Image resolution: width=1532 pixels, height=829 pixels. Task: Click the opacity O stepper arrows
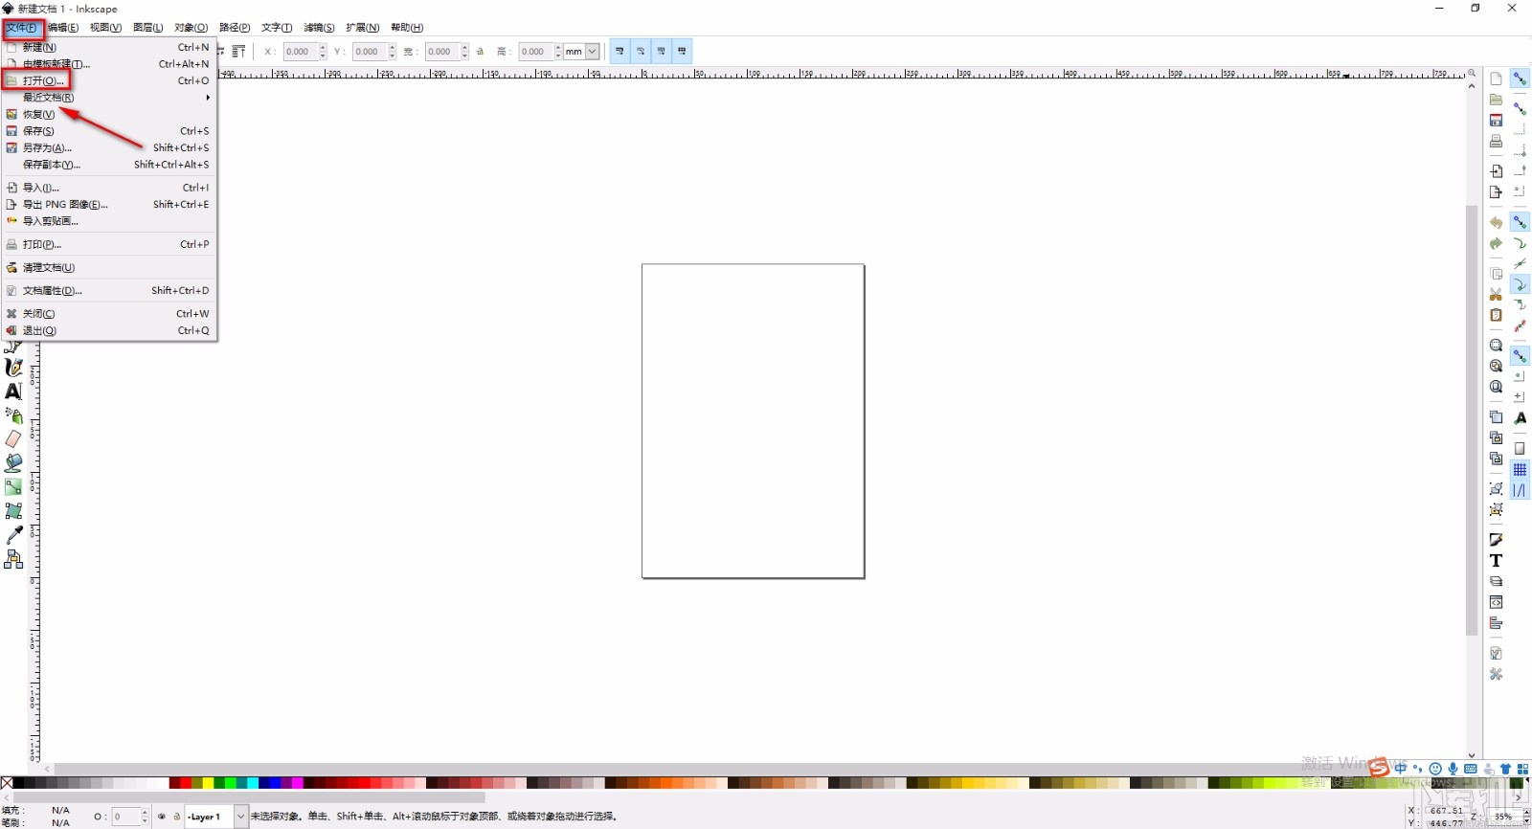pyautogui.click(x=145, y=817)
